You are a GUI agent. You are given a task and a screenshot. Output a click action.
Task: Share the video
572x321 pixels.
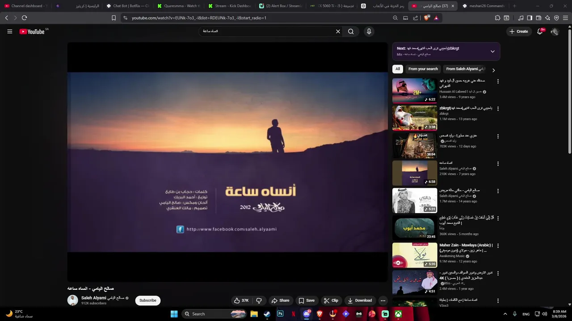pos(280,300)
